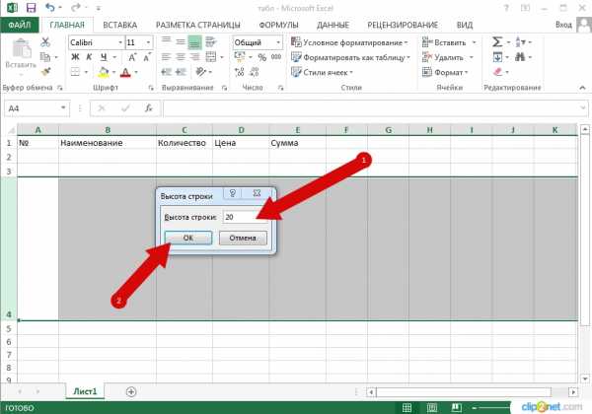
Task: Click the Find and Select binoculars icon
Action: point(520,57)
